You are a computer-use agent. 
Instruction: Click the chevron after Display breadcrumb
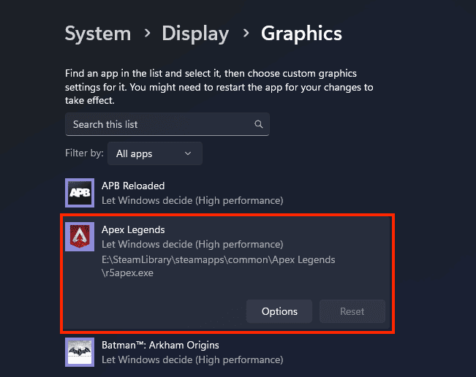click(x=245, y=34)
